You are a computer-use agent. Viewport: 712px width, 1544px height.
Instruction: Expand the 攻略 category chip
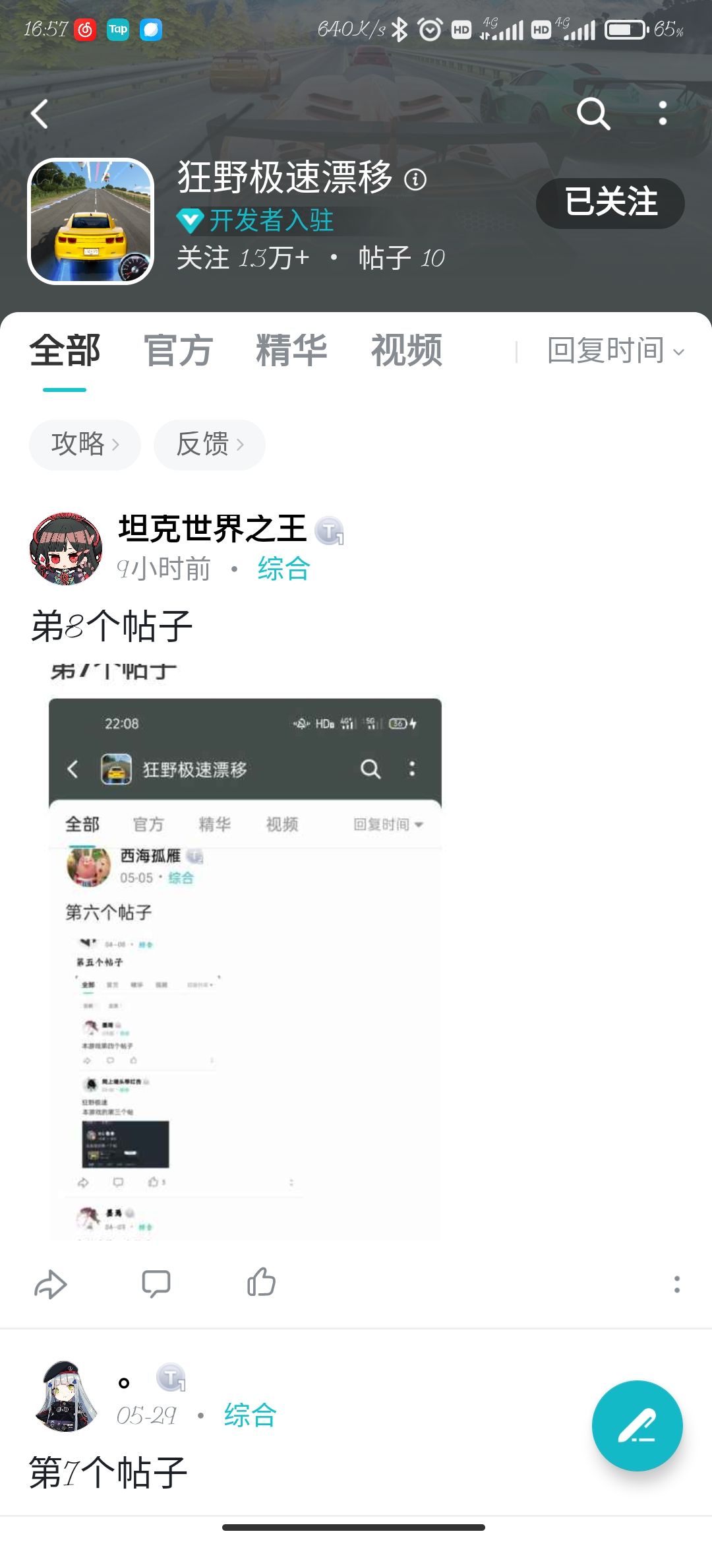(85, 445)
